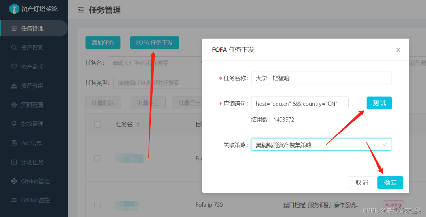Confirm the dialog with 确定

coord(390,183)
